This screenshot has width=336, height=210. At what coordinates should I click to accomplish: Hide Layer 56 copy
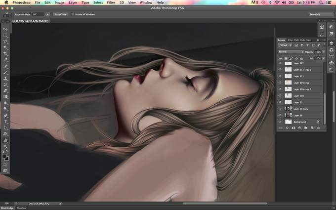click(280, 109)
